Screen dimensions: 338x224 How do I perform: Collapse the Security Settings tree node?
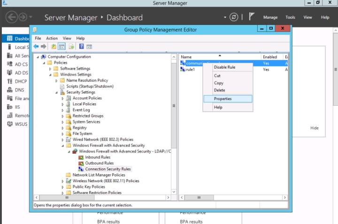57,93
